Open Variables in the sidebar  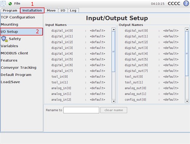pos(9,46)
